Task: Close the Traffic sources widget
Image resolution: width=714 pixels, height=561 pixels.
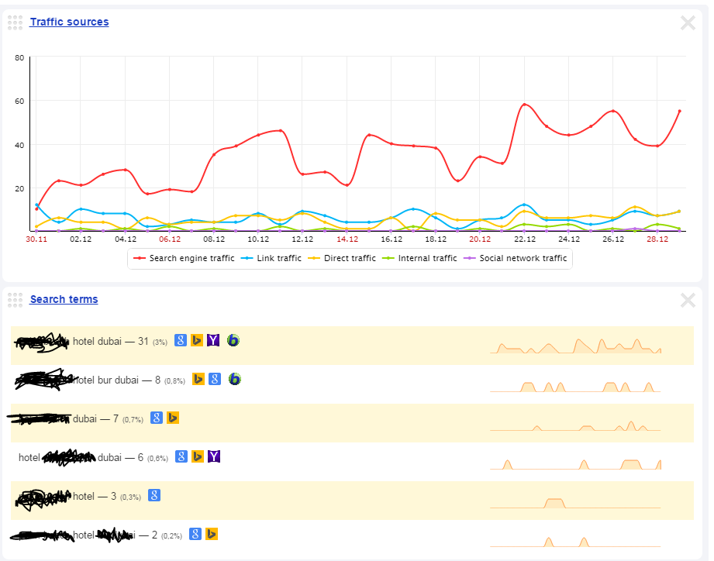Action: tap(688, 22)
